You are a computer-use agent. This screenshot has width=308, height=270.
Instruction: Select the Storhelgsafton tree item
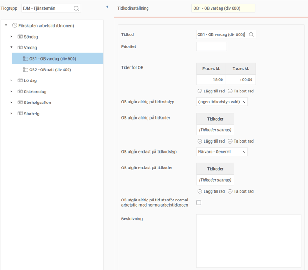37,103
